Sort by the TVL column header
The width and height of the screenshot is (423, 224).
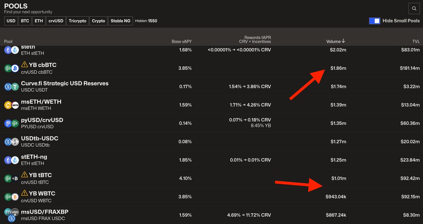(x=416, y=41)
